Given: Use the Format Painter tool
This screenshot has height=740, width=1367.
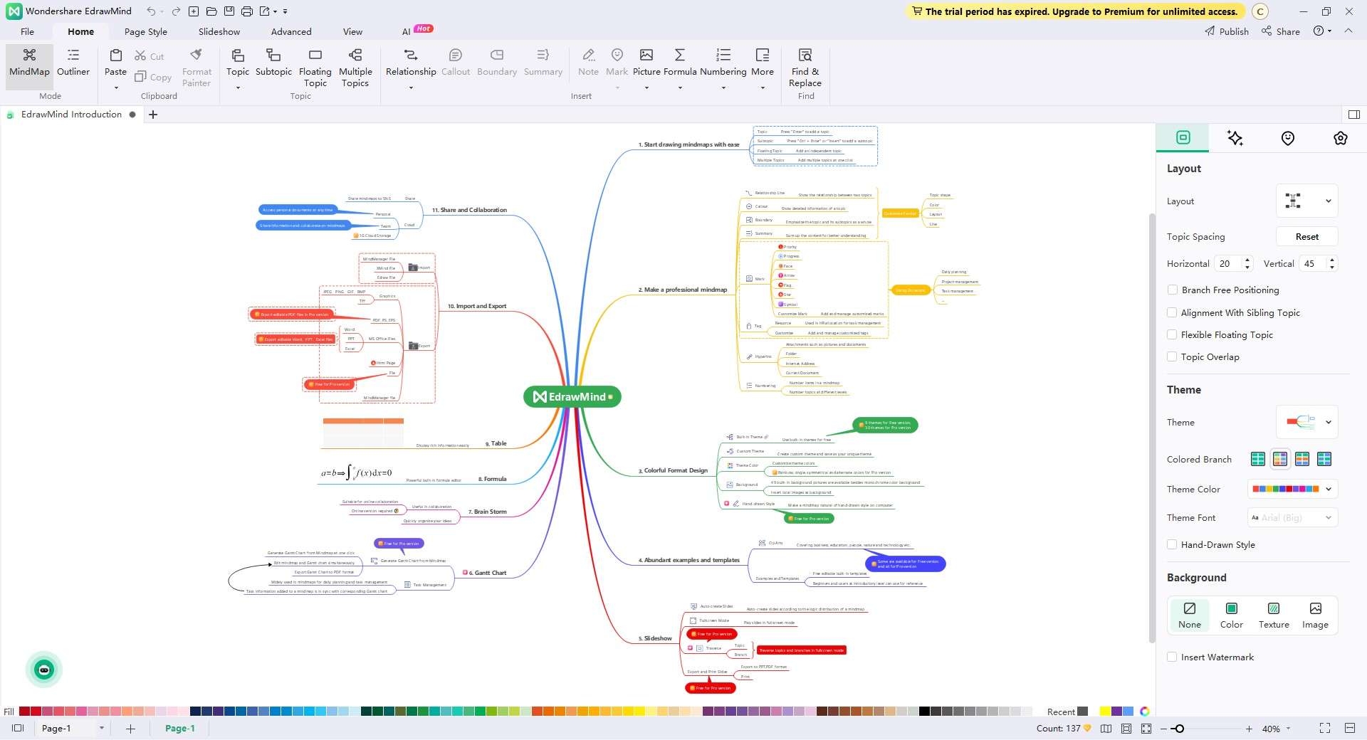Looking at the screenshot, I should coord(197,67).
